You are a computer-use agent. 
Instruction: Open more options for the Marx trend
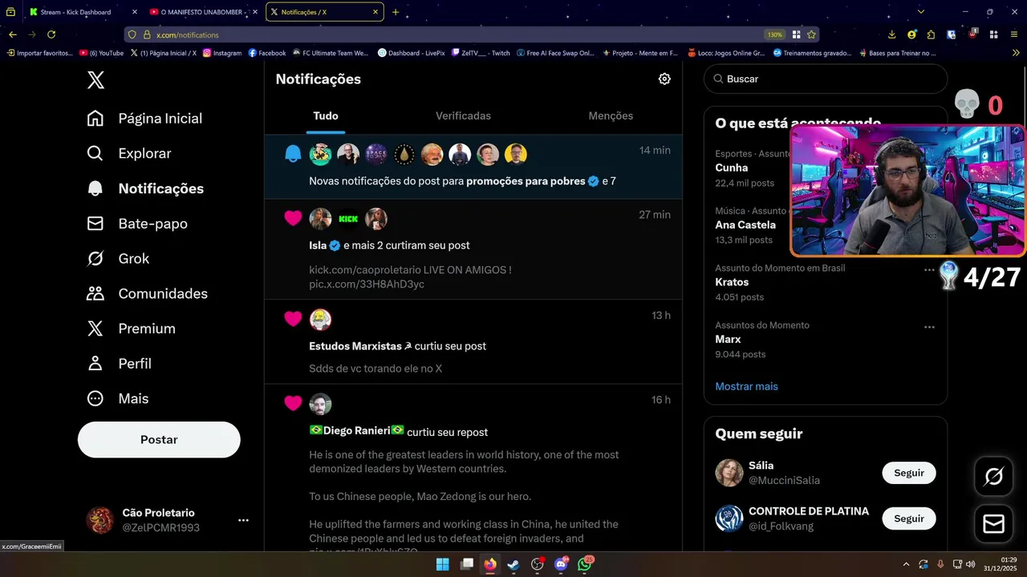tap(929, 327)
